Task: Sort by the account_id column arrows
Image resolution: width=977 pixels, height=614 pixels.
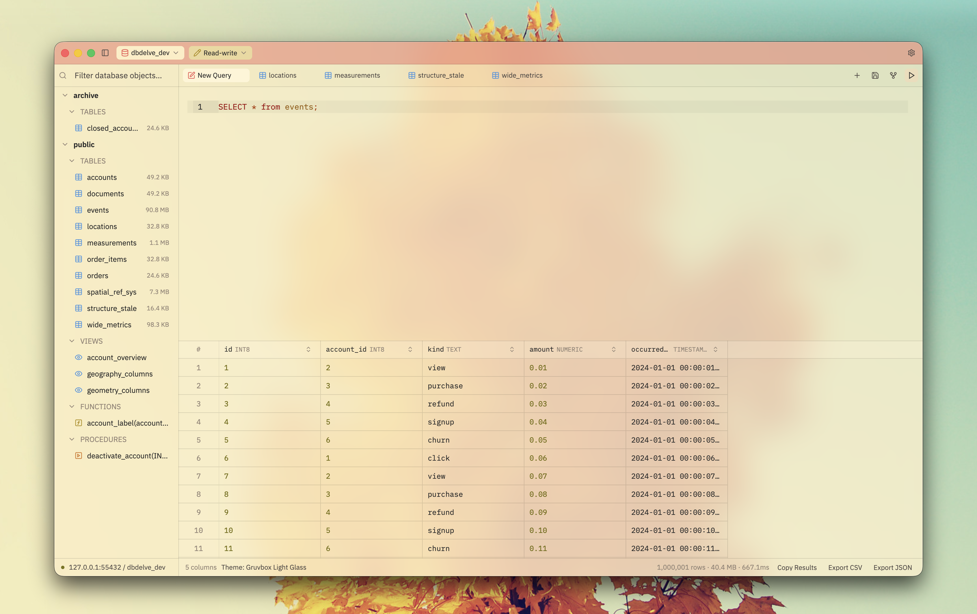Action: tap(410, 349)
